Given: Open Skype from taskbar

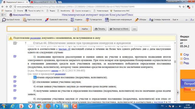Looking at the screenshot, I should click(57, 106).
